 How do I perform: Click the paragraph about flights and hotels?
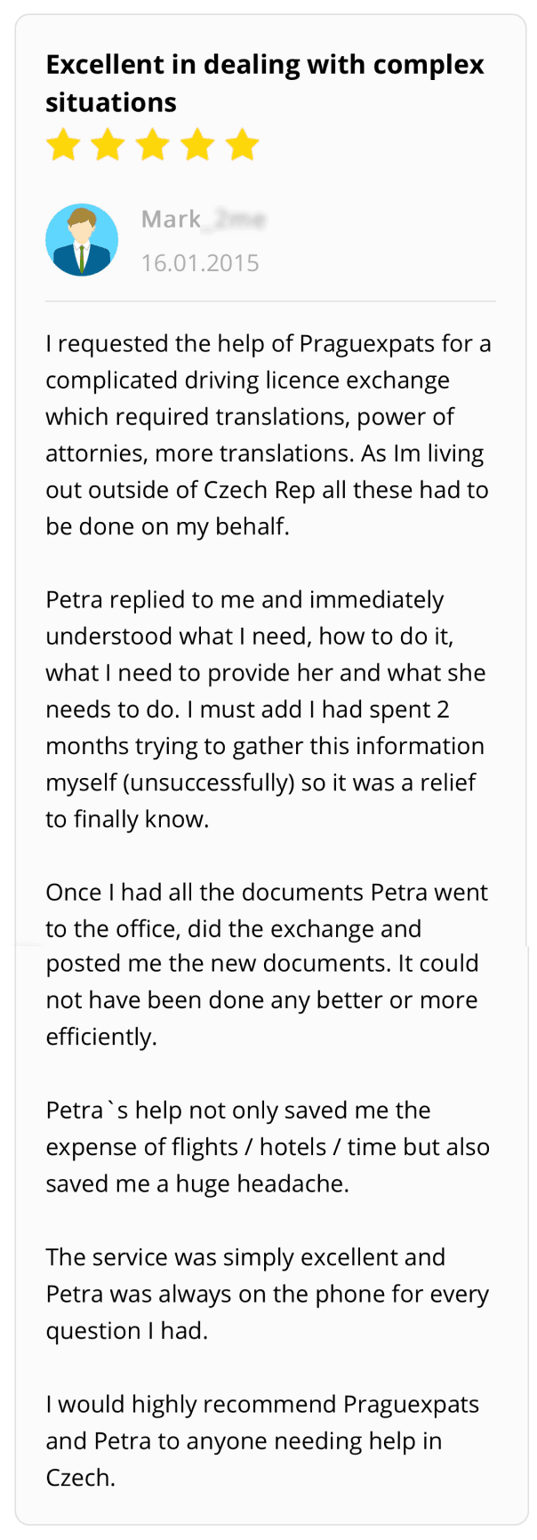tap(268, 1147)
